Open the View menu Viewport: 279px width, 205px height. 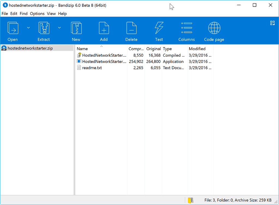click(51, 13)
